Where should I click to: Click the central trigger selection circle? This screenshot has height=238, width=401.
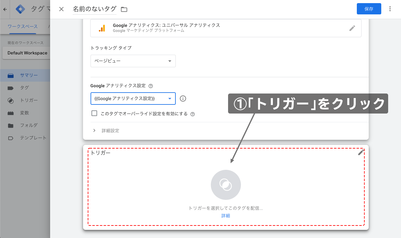tap(226, 185)
